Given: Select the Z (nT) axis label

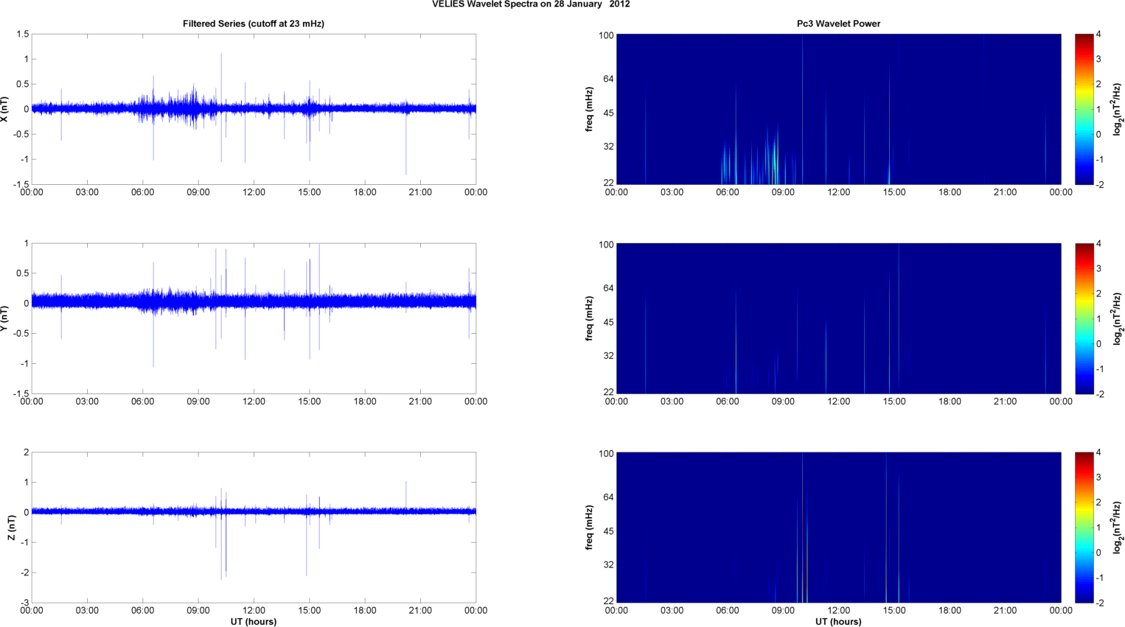Looking at the screenshot, I should [12, 528].
